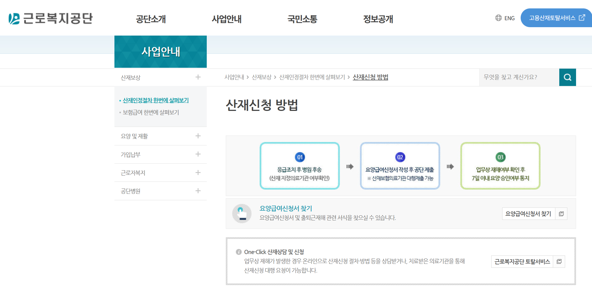Click step 01 circle badge
Viewport: 592px width, 291px height.
[x=300, y=157]
